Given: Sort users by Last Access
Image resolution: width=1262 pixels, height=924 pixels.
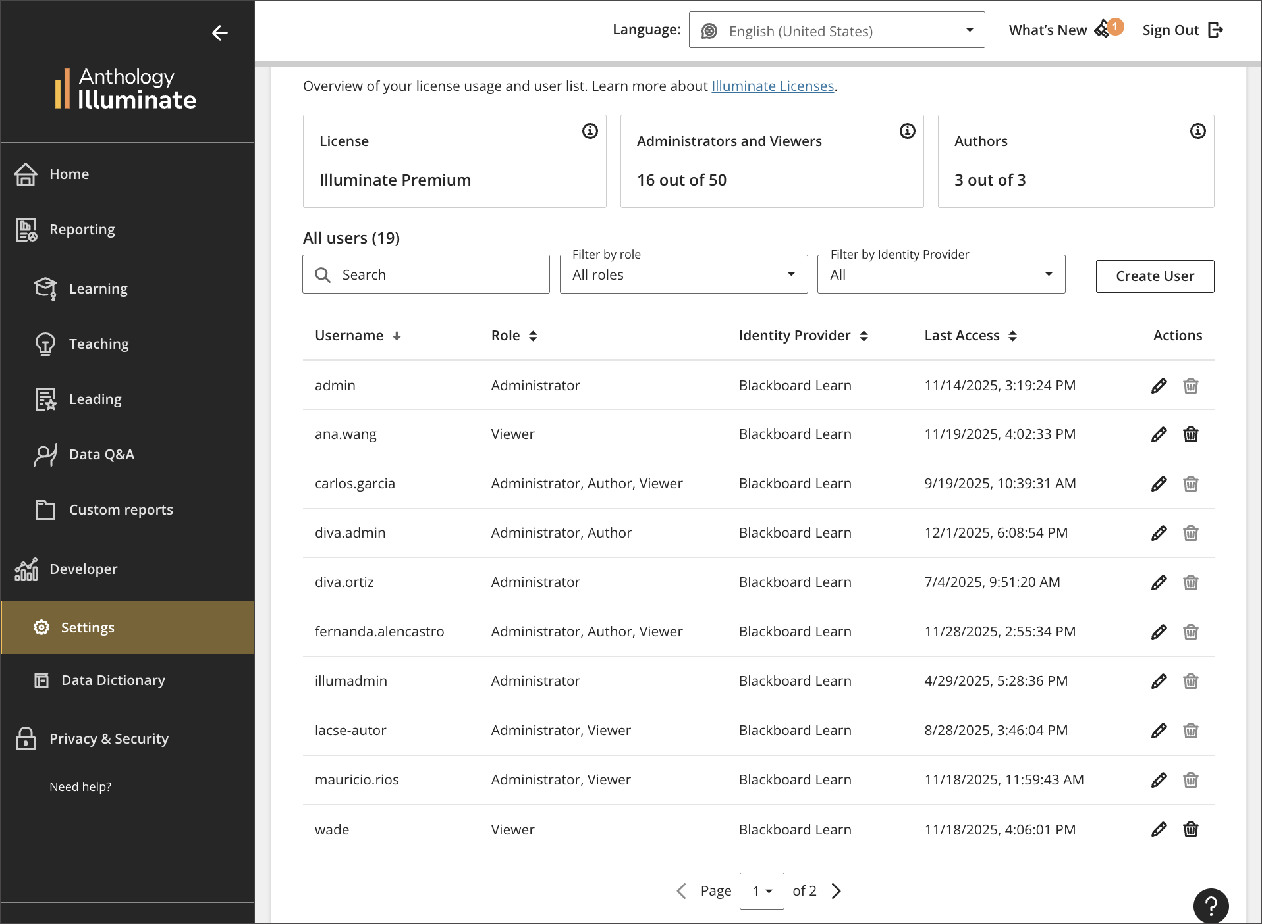Looking at the screenshot, I should coord(1012,335).
